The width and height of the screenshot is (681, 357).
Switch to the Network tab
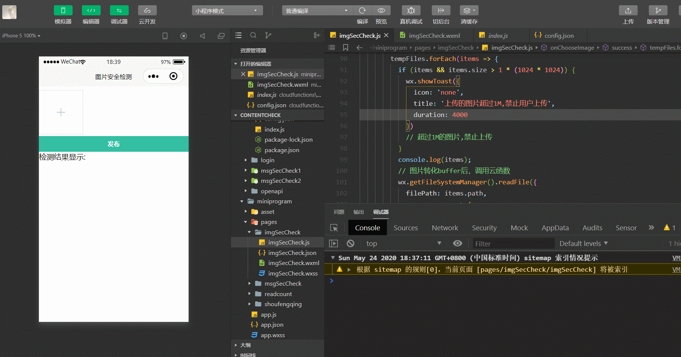(x=445, y=228)
